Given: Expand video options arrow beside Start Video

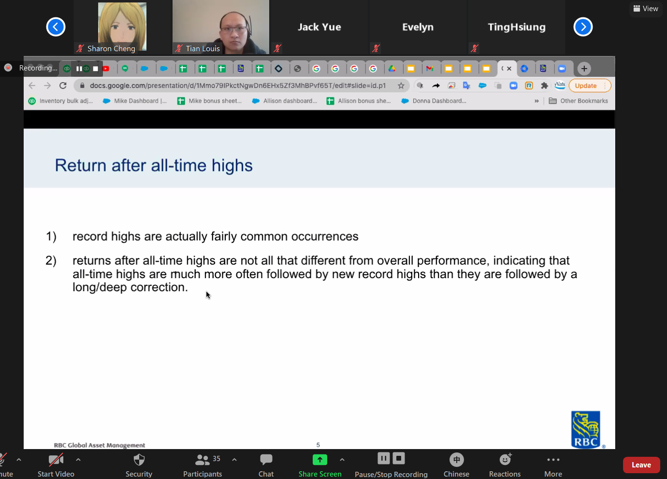Looking at the screenshot, I should pyautogui.click(x=78, y=460).
